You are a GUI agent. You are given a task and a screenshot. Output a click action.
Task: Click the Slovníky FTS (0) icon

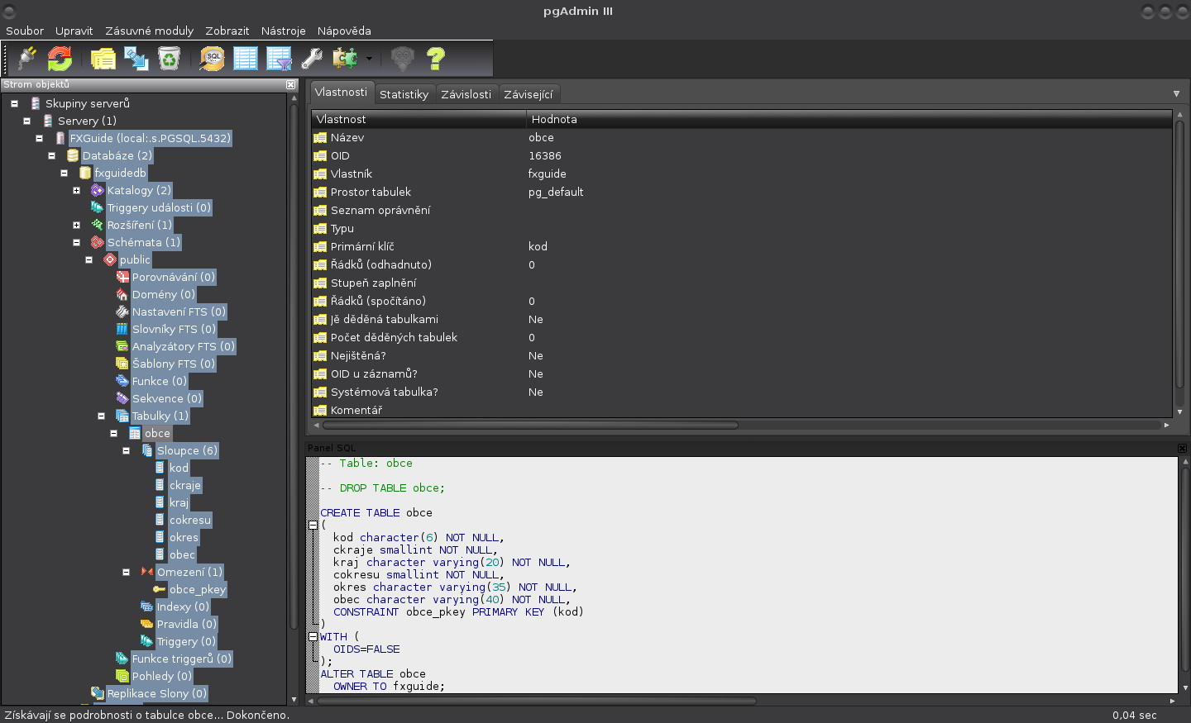click(122, 329)
